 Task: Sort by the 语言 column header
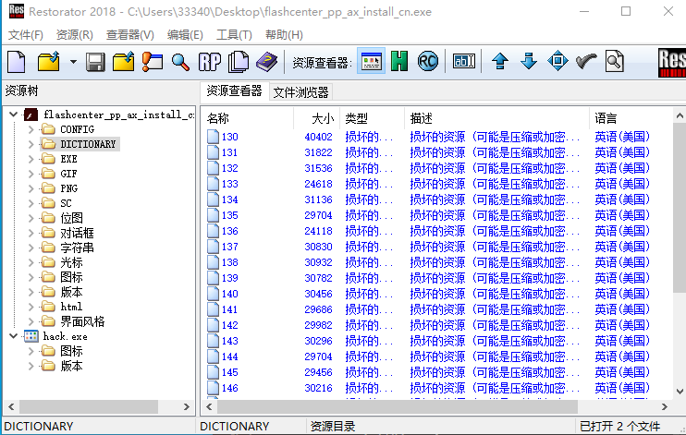pos(630,118)
